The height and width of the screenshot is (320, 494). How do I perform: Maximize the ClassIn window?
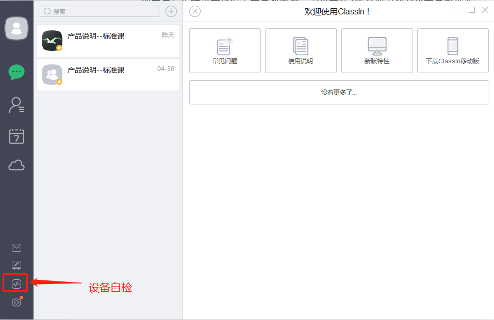(472, 10)
